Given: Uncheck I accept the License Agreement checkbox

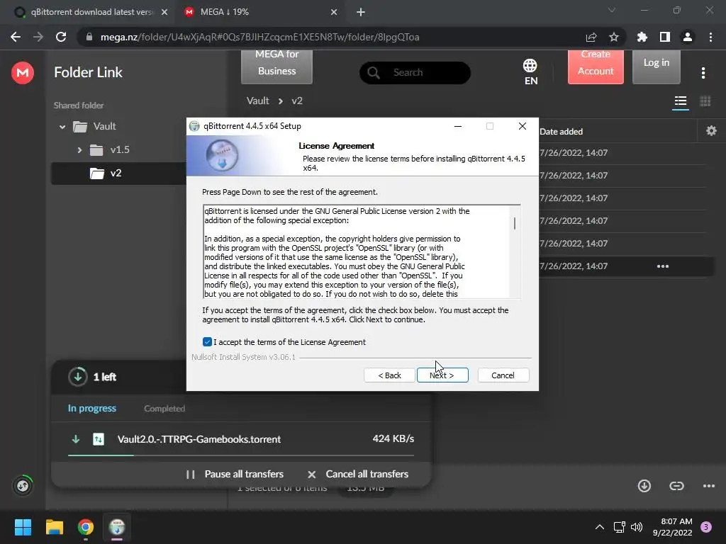Looking at the screenshot, I should 207,342.
